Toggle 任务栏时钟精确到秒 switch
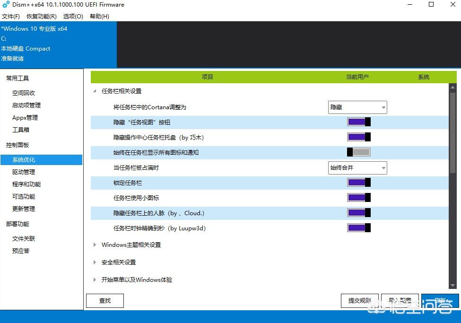The height and width of the screenshot is (323, 461). [x=359, y=227]
